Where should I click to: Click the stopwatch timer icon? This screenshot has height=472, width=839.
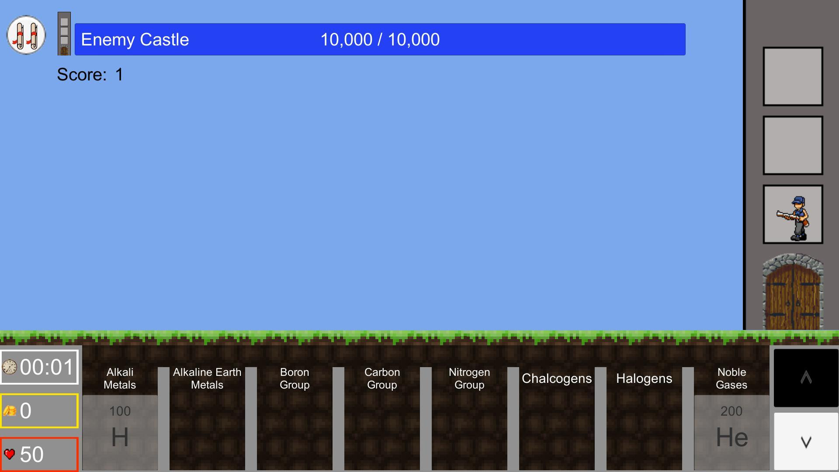10,367
